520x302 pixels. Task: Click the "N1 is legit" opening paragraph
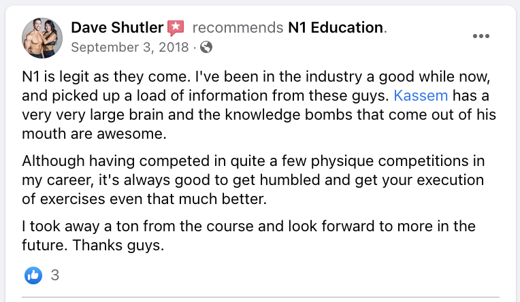point(259,105)
